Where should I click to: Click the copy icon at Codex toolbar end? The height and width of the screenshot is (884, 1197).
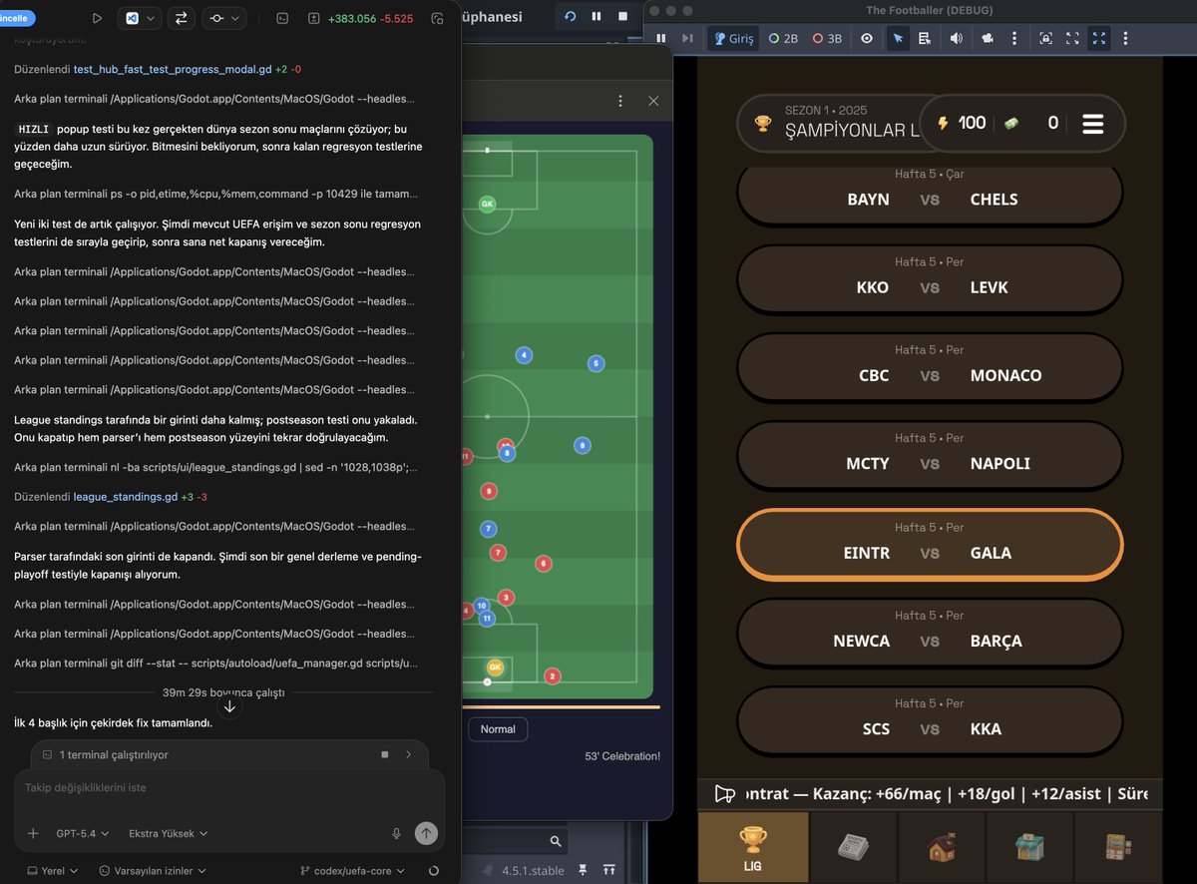coord(437,18)
